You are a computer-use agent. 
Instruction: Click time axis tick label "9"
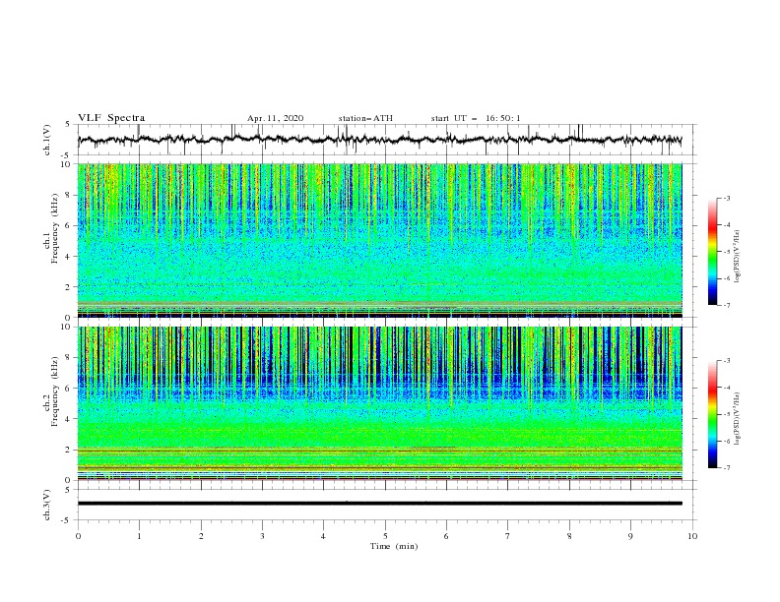point(630,536)
